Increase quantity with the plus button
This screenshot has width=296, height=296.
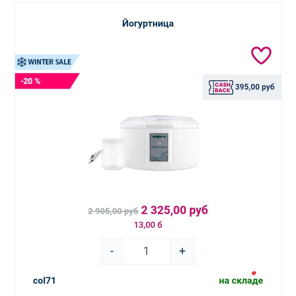click(x=182, y=251)
